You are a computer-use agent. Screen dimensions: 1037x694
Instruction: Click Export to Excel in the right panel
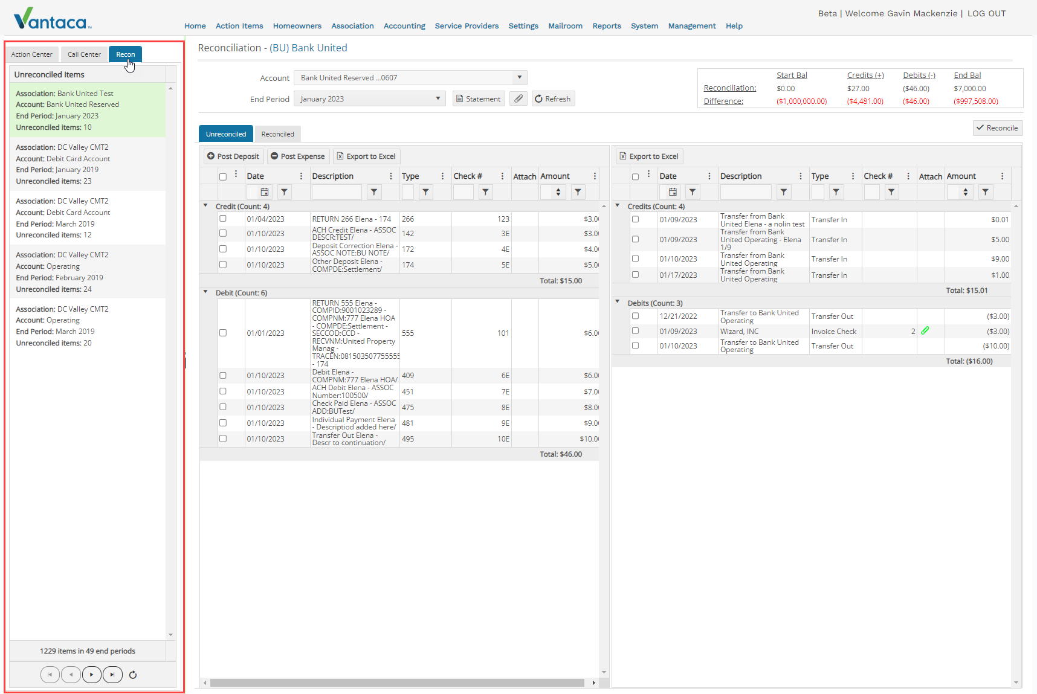pos(649,156)
